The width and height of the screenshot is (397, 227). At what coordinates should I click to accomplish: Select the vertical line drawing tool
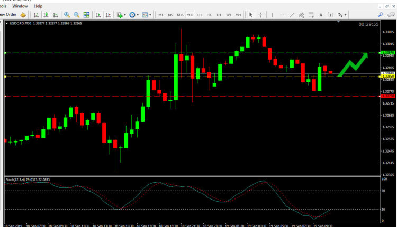pos(273,15)
